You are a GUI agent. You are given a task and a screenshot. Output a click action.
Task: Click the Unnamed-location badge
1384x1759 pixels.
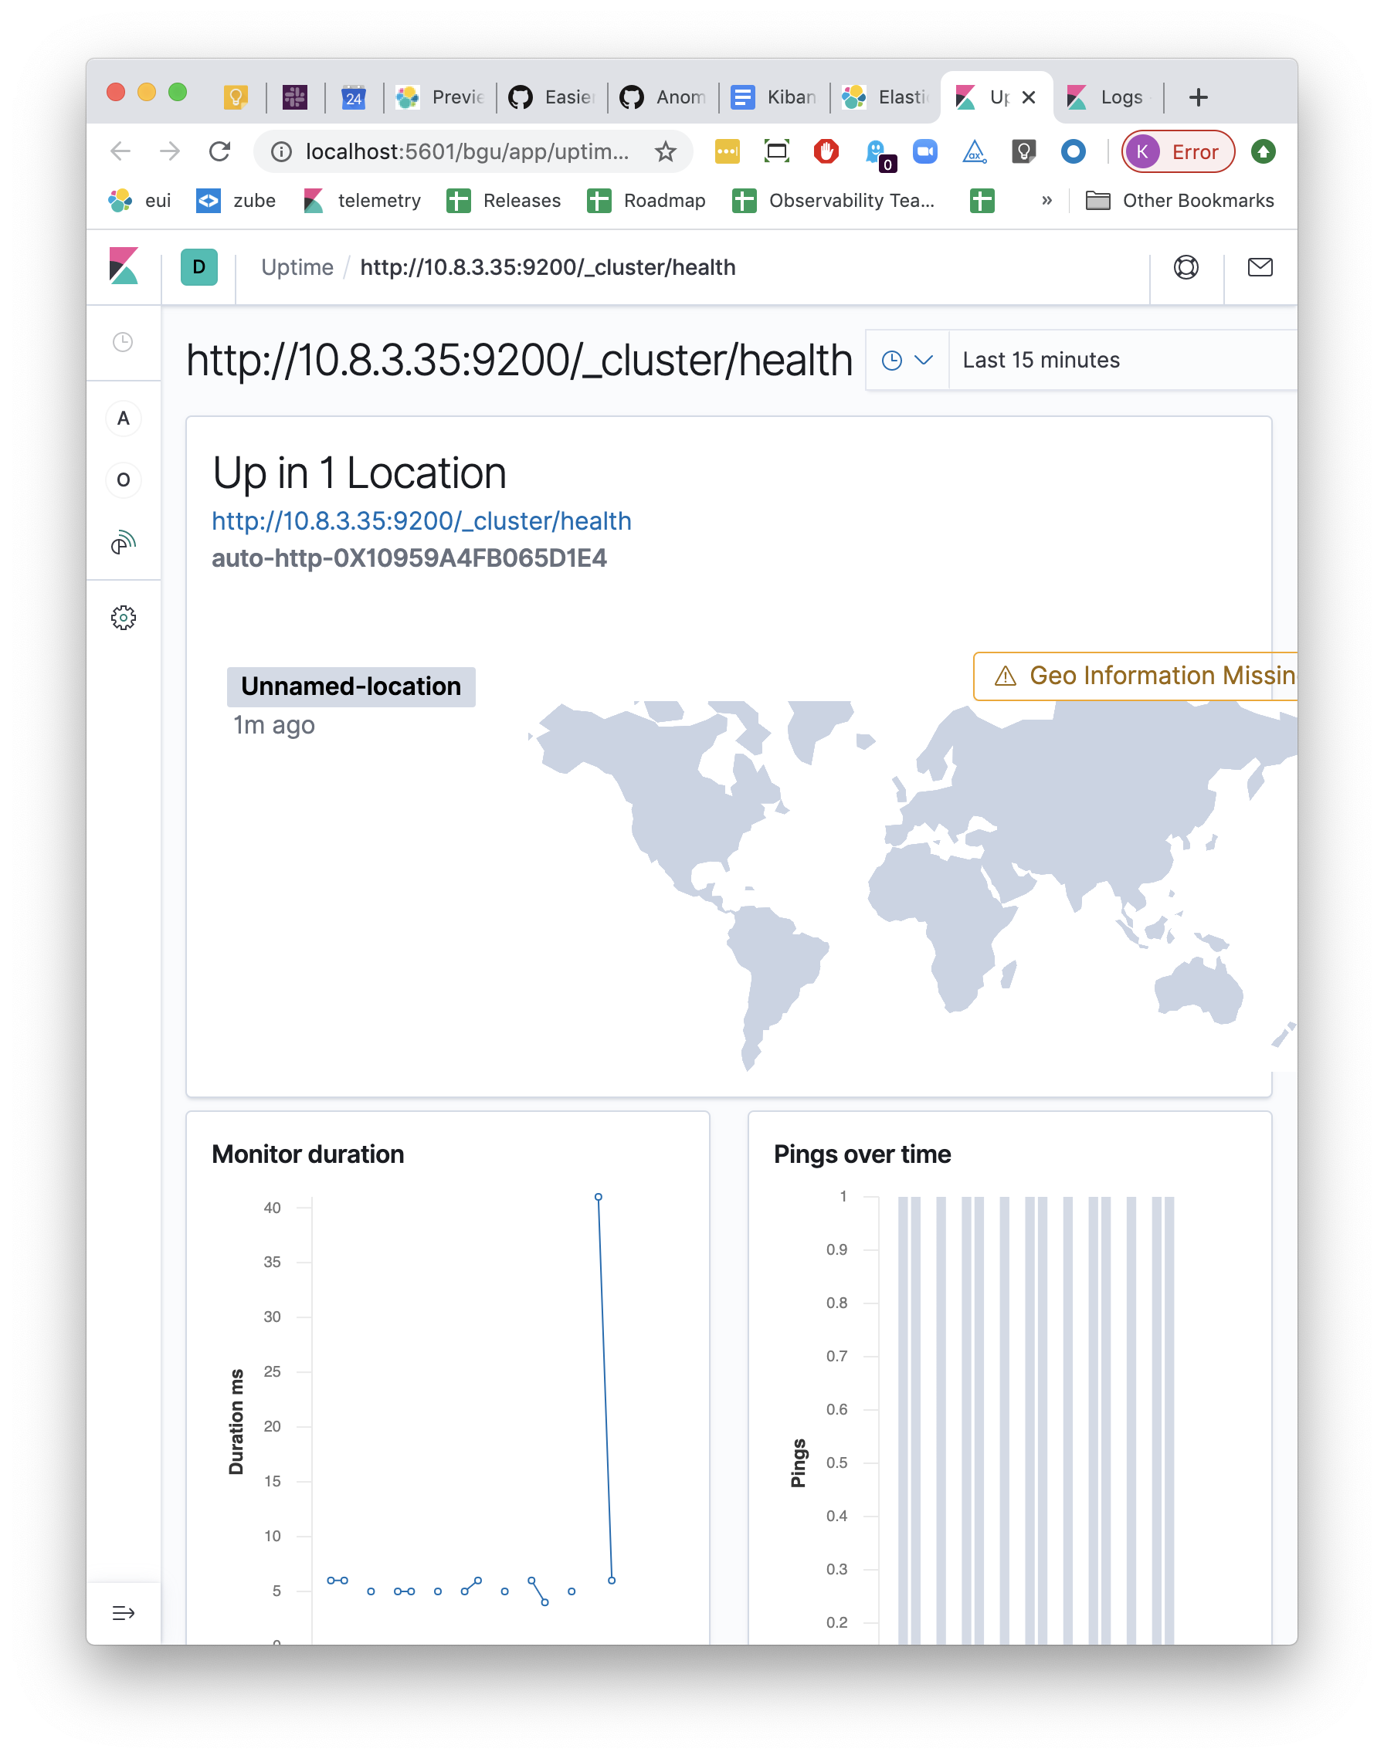click(351, 686)
